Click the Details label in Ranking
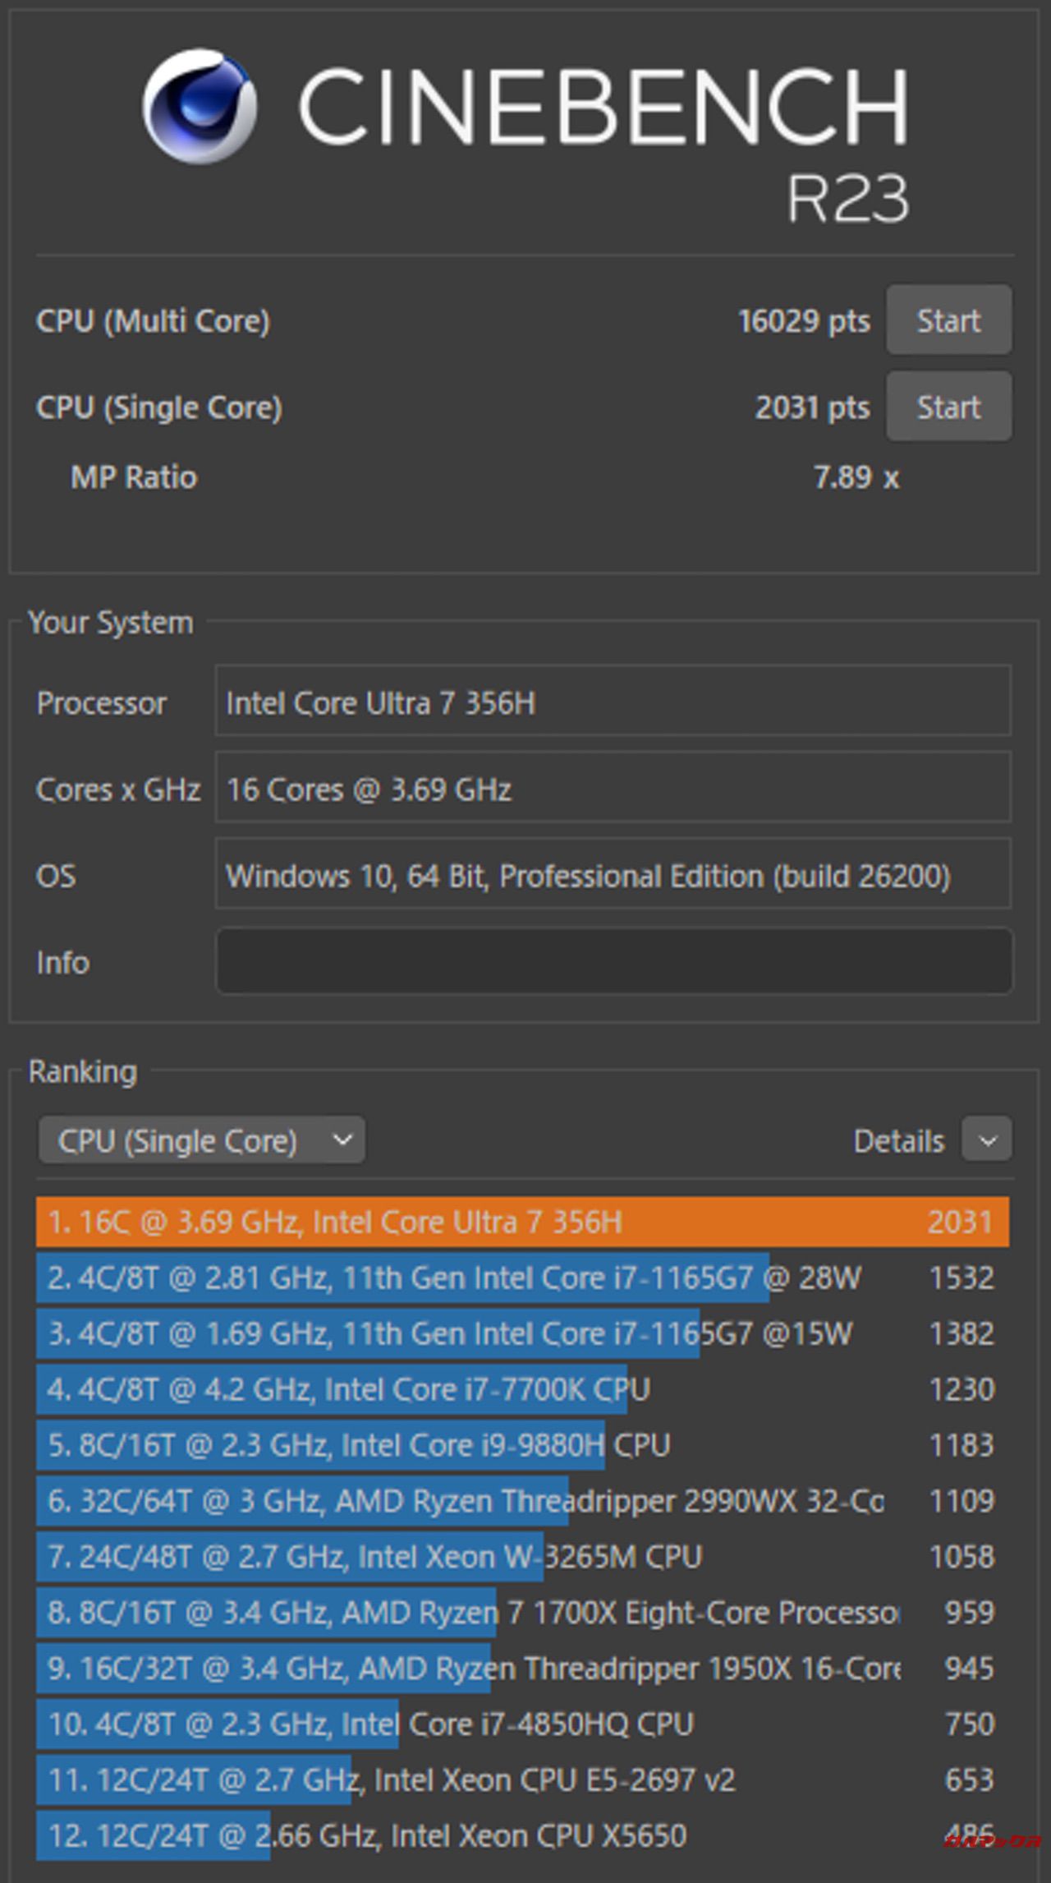1051x1883 pixels. 899,1141
